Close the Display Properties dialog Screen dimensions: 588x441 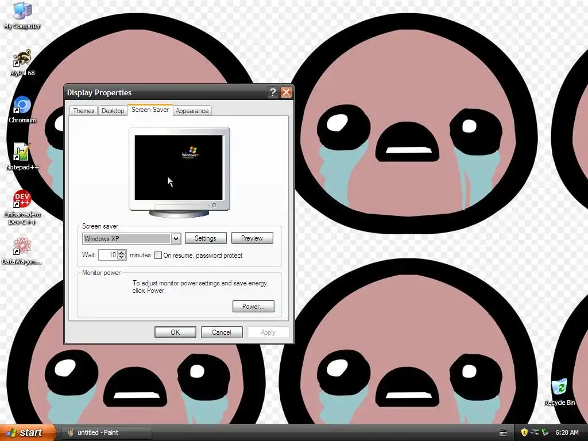286,92
